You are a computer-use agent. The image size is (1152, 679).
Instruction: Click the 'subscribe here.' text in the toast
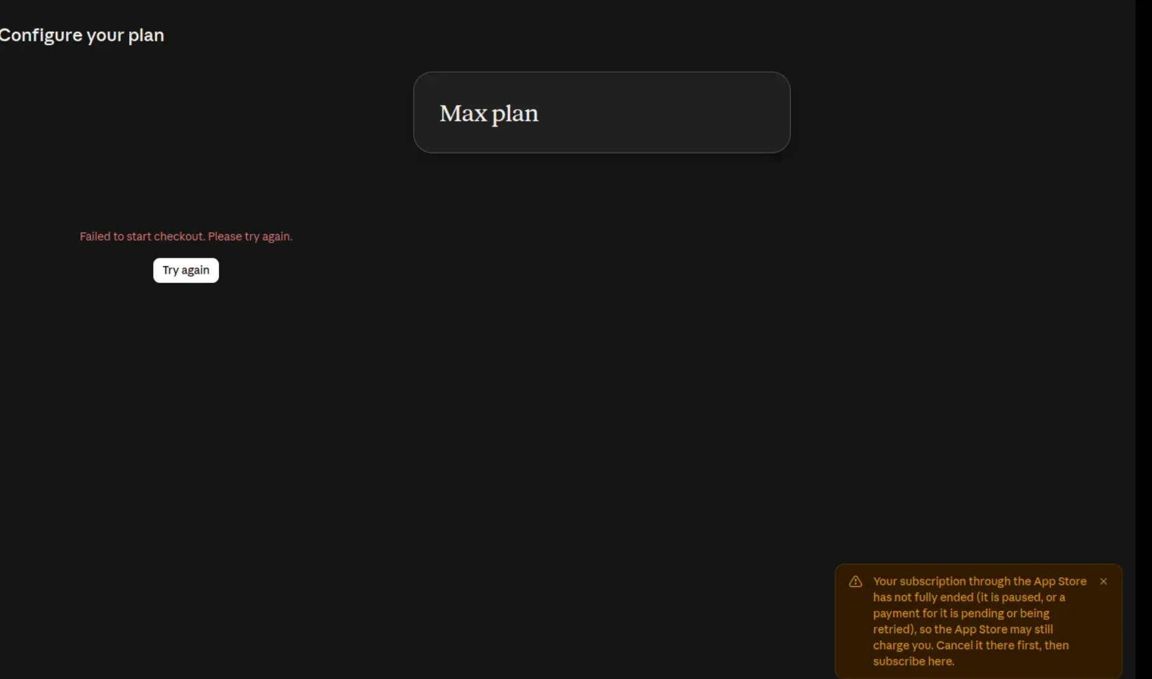click(x=913, y=661)
